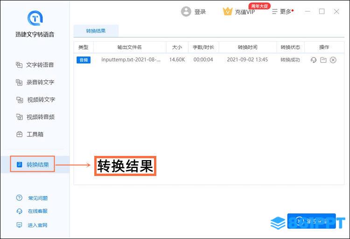
Task: Click the 字数/时长 column header
Action: (203, 47)
